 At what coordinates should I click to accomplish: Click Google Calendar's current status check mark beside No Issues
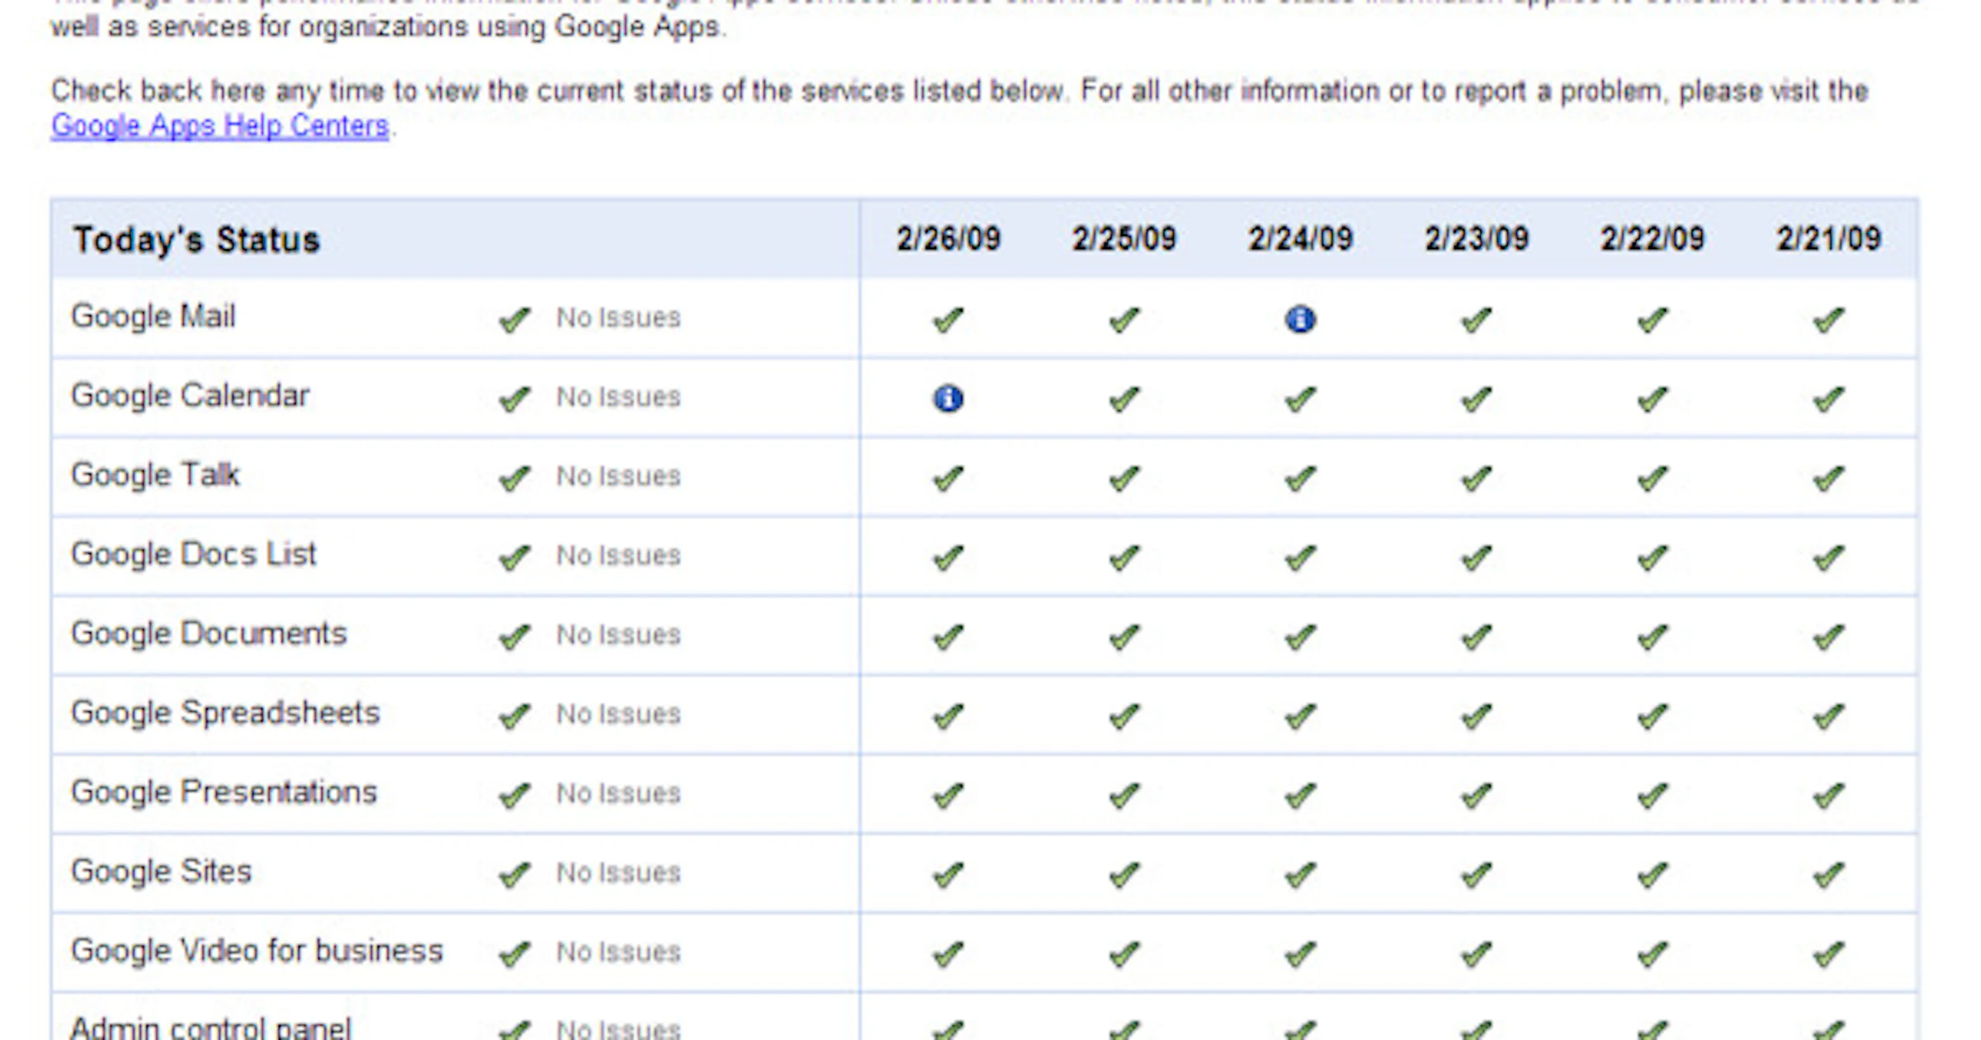[x=514, y=398]
